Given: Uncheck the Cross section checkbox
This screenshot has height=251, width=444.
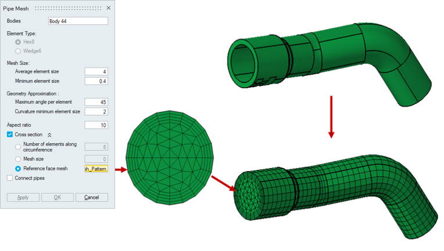Looking at the screenshot, I should point(10,134).
